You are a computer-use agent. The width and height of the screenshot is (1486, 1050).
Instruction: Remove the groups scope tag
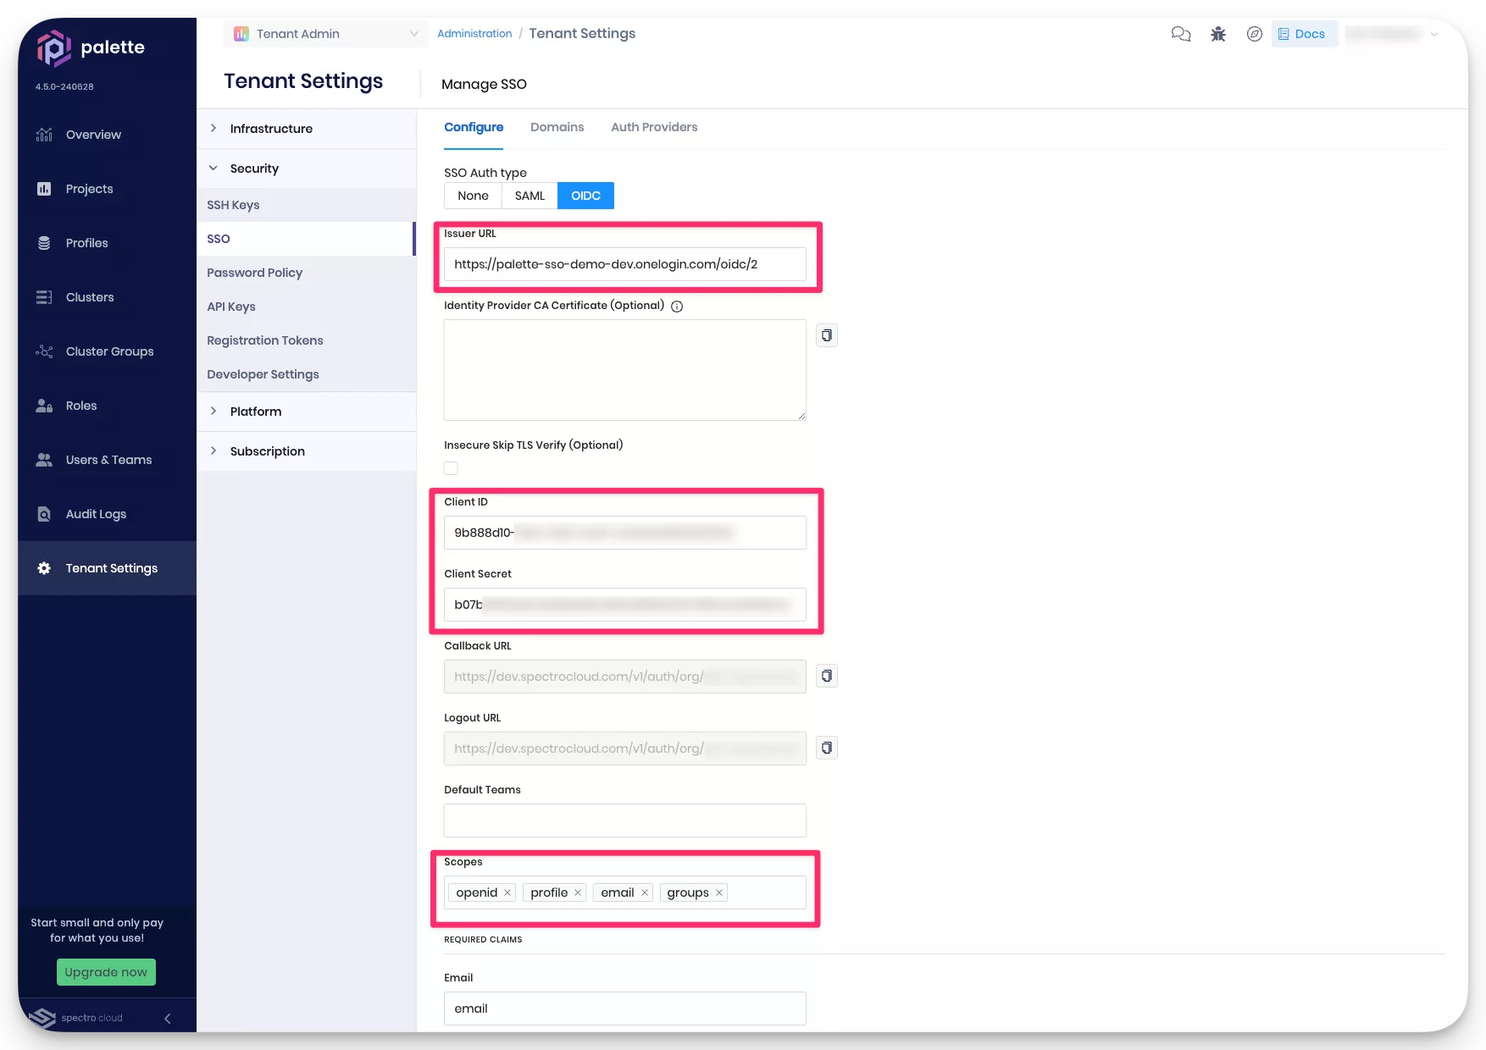[x=719, y=892]
